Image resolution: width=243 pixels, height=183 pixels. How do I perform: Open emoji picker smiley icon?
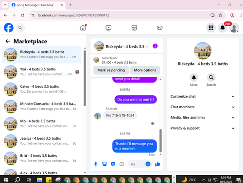(x=148, y=164)
